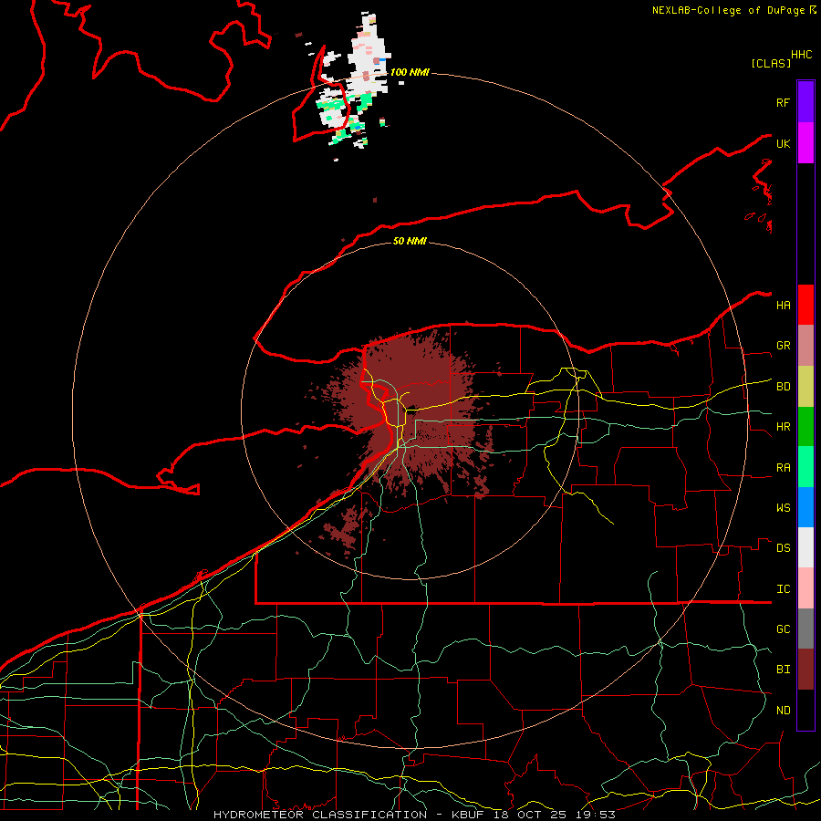Click the HYDROMETEOR CLASSIFICATION title text

coord(319,815)
